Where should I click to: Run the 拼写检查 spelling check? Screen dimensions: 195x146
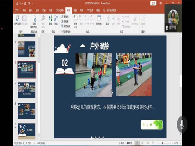click(17, 20)
